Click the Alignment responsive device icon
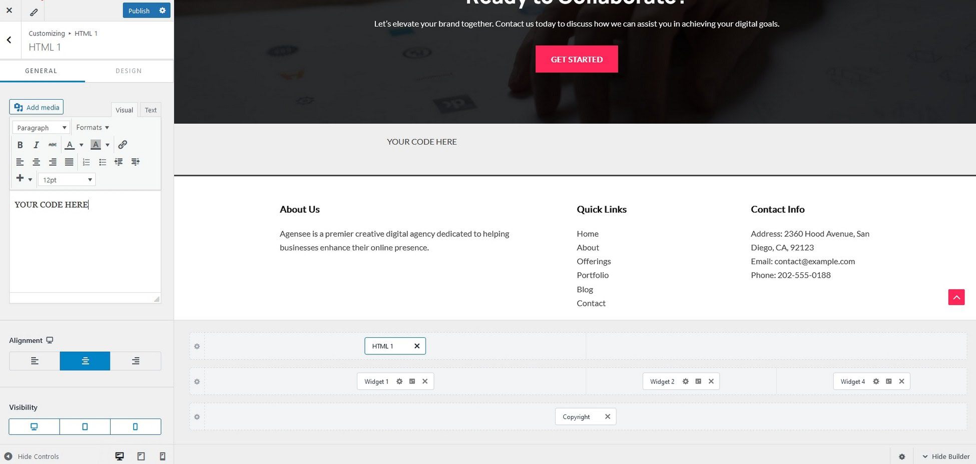 pyautogui.click(x=50, y=340)
